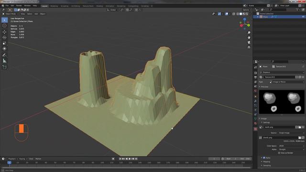Image resolution: width=306 pixels, height=172 pixels.
Task: Select the Rotate tool
Action: coord(4,37)
